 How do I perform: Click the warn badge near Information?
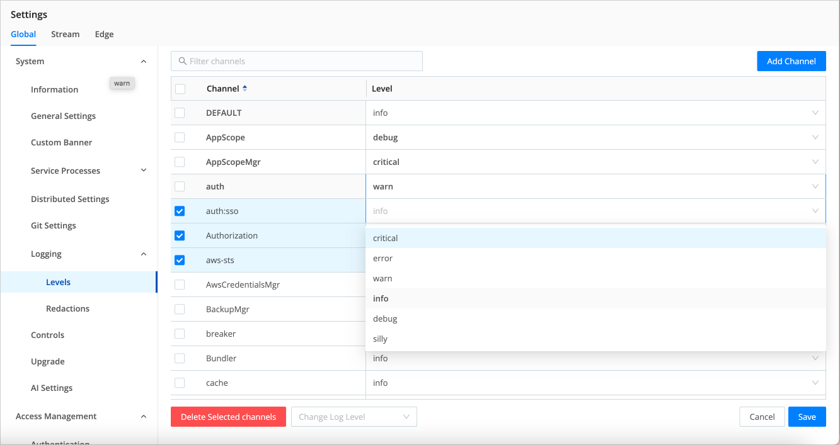click(x=121, y=82)
